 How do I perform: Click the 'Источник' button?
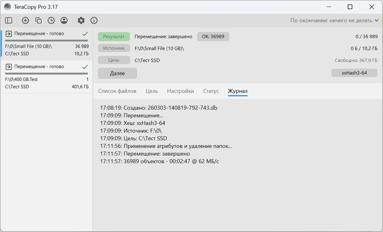coord(114,48)
